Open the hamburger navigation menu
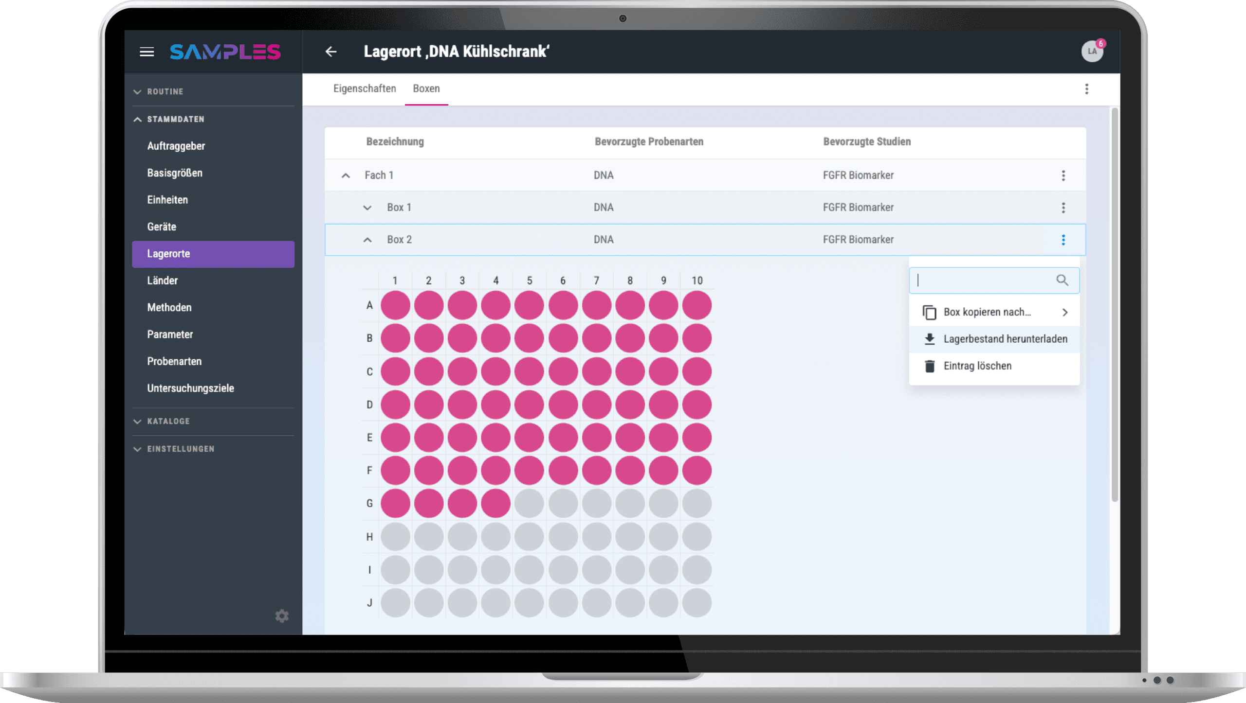 [x=147, y=52]
